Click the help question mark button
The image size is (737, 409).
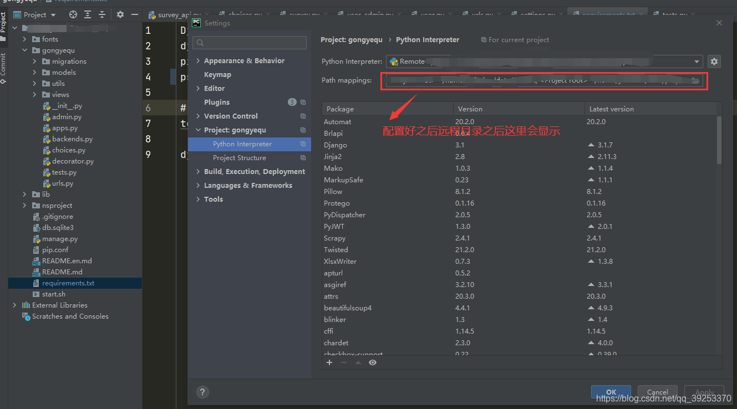click(203, 392)
